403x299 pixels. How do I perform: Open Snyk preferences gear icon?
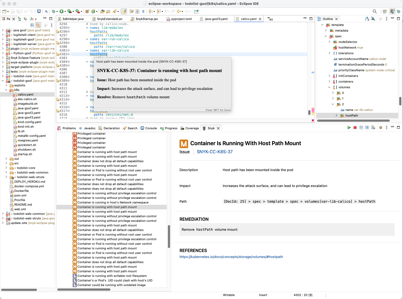tap(381, 128)
